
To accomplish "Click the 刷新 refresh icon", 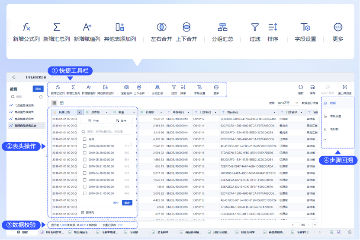I will coord(301,87).
